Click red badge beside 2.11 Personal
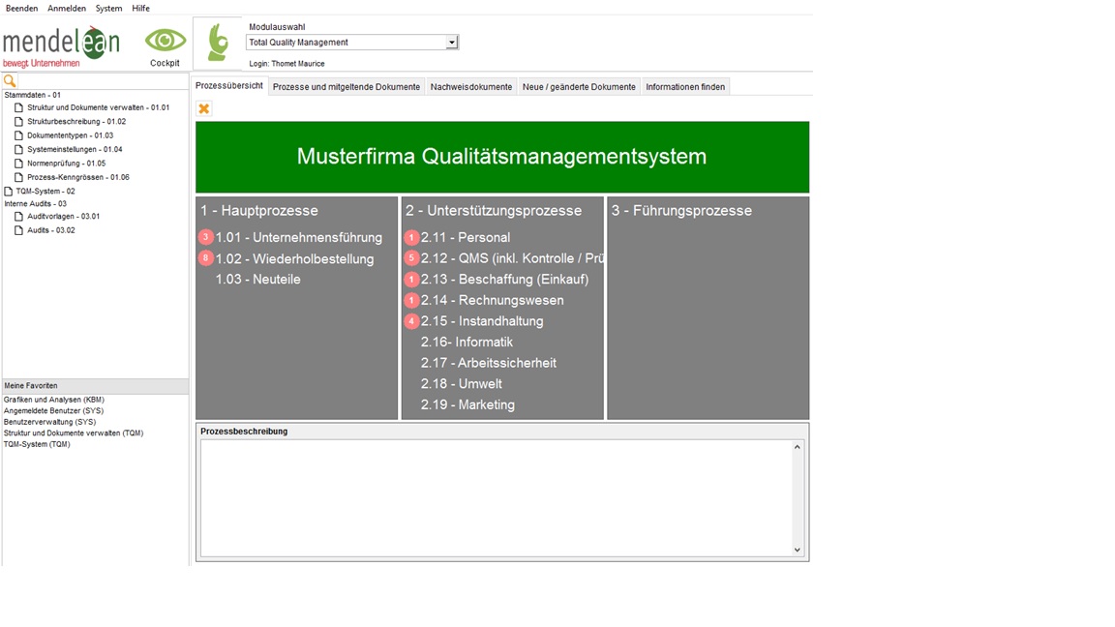 [411, 237]
